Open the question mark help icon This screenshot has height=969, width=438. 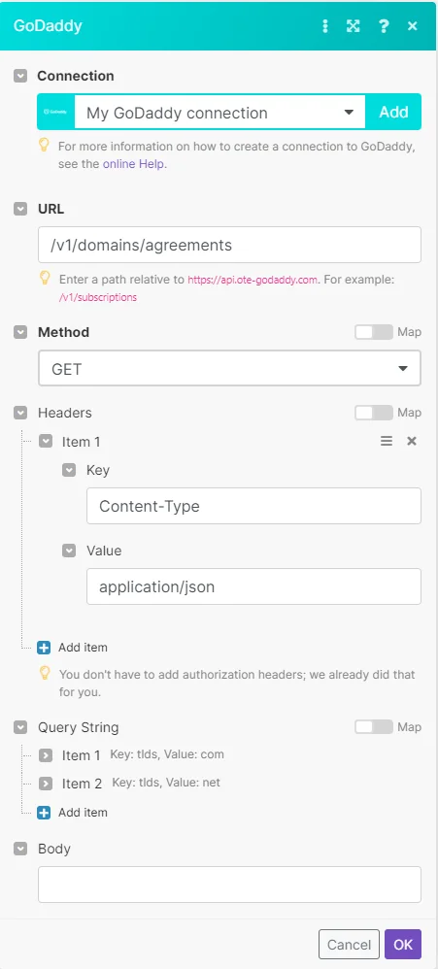(385, 26)
